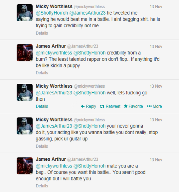This screenshot has height=192, width=179.
Task: Open Micky Worthless avatar in first tweet
Action: (25, 13)
